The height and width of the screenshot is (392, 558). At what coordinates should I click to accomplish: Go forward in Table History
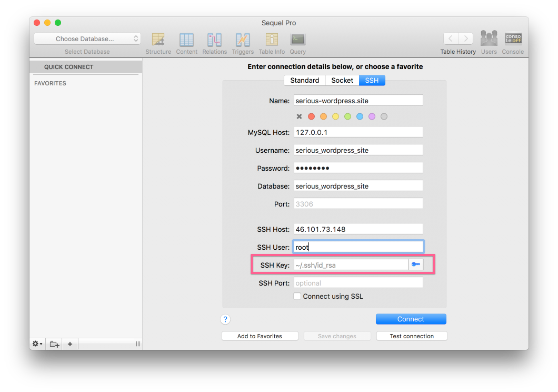click(466, 38)
